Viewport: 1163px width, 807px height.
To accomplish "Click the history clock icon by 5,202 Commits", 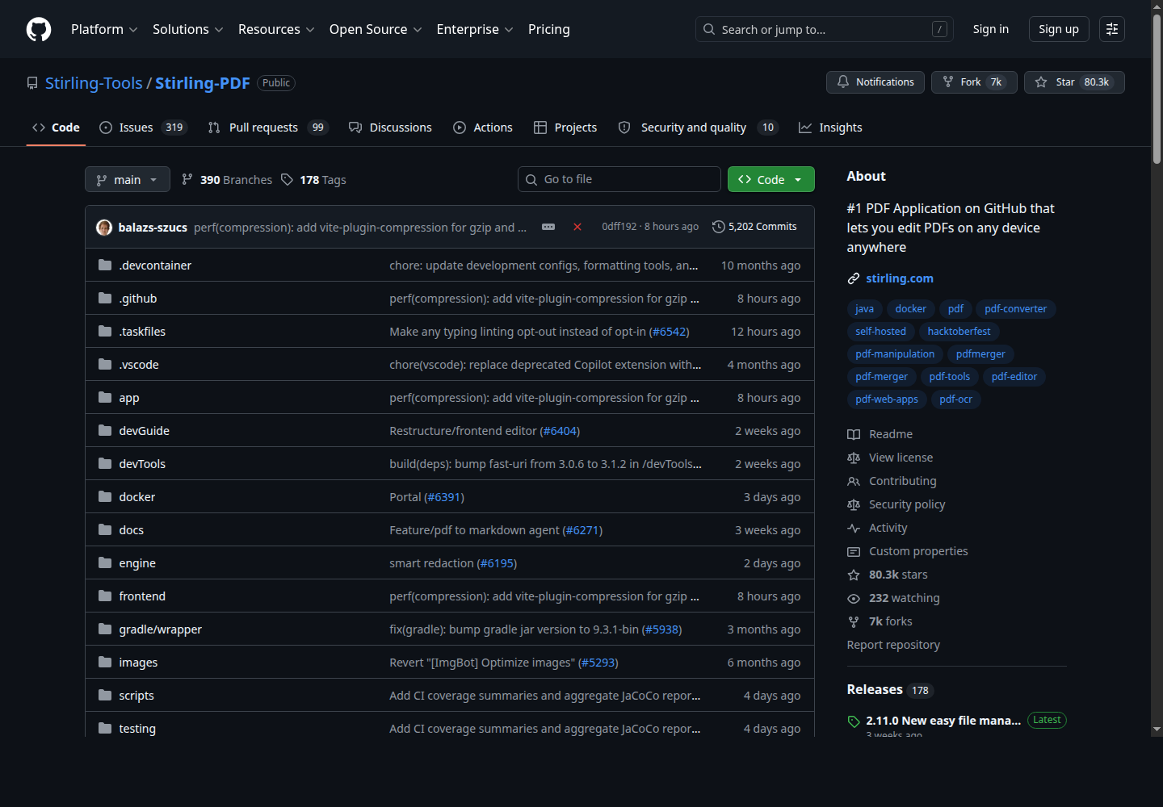I will pos(719,227).
